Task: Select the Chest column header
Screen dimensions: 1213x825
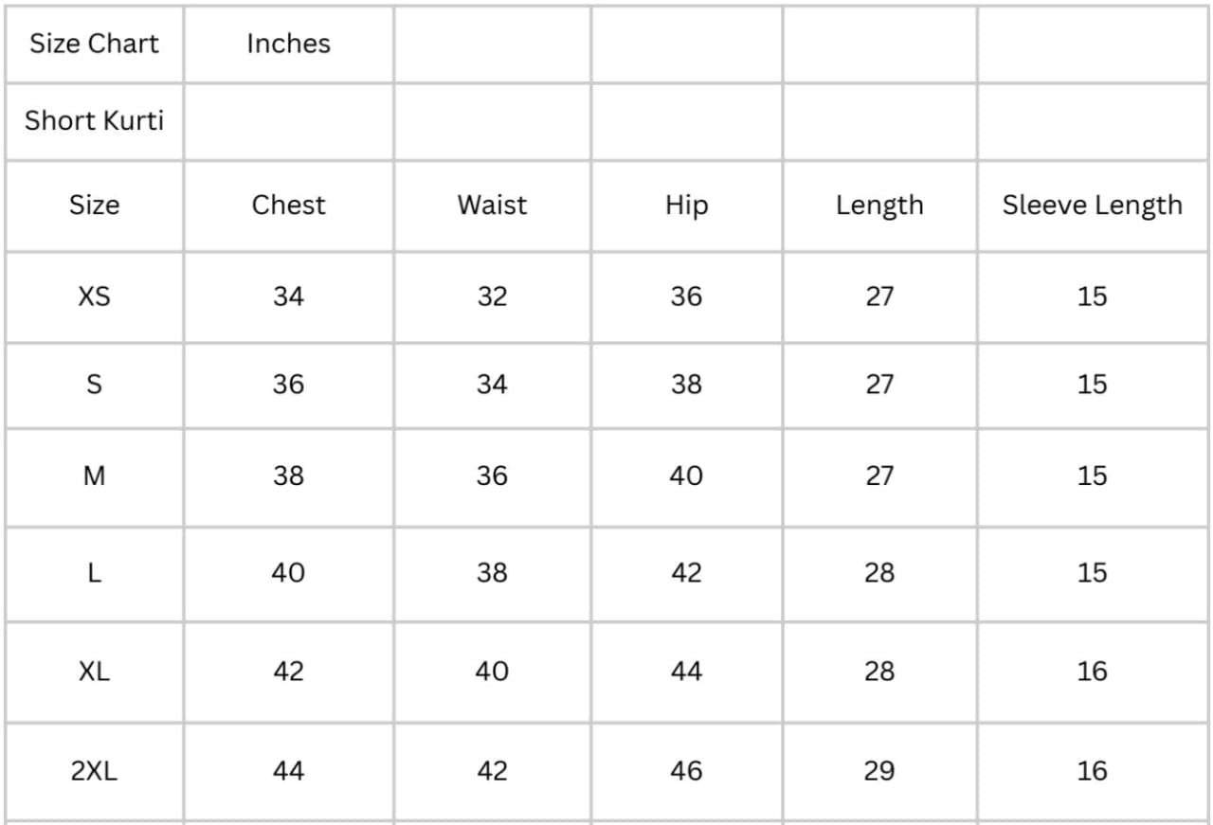Action: (x=288, y=205)
